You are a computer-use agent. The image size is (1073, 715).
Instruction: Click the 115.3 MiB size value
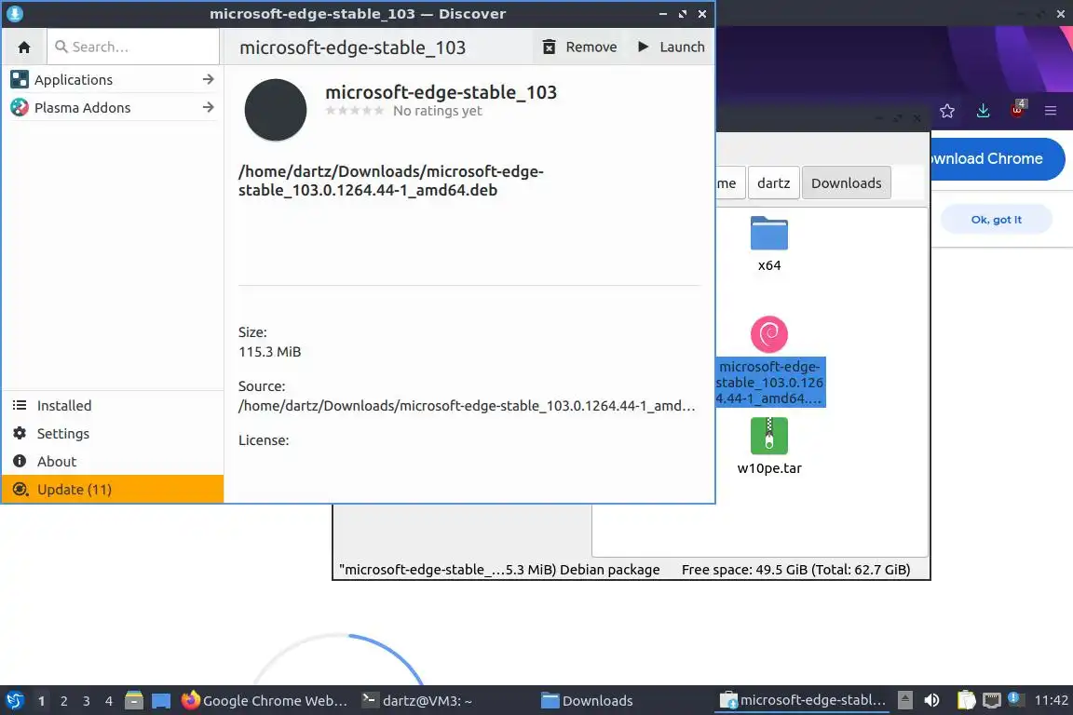click(269, 352)
